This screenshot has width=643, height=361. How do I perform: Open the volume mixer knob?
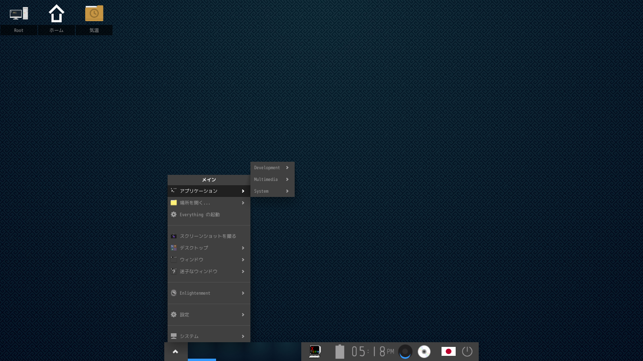point(405,352)
